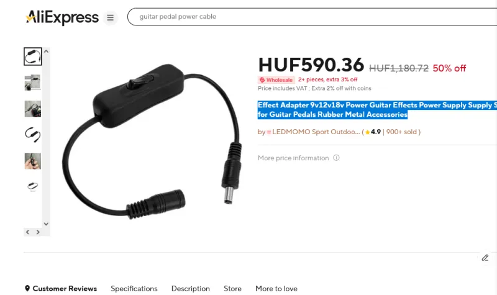Open More price information
The width and height of the screenshot is (497, 295).
click(293, 158)
